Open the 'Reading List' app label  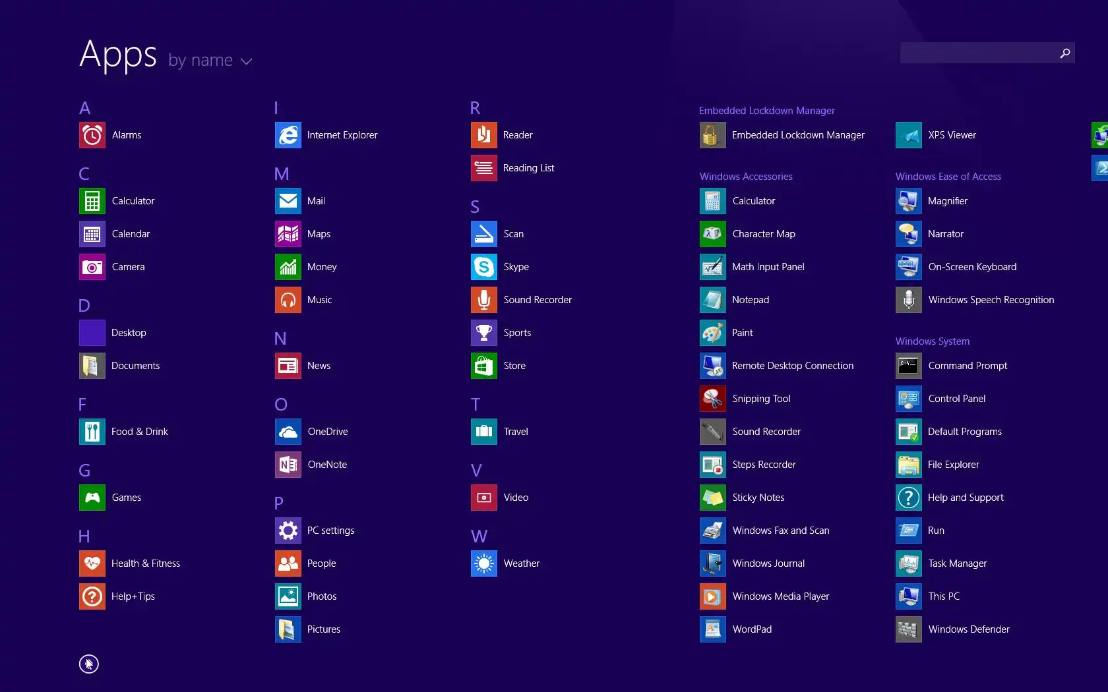tap(529, 168)
